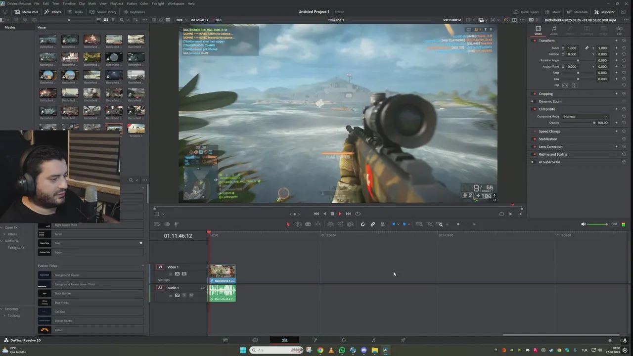Image resolution: width=633 pixels, height=356 pixels.
Task: Open the Composite Mode dropdown
Action: pos(586,117)
